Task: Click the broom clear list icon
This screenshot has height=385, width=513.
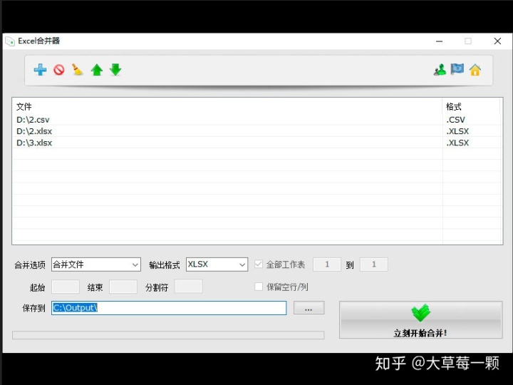Action: pos(78,69)
